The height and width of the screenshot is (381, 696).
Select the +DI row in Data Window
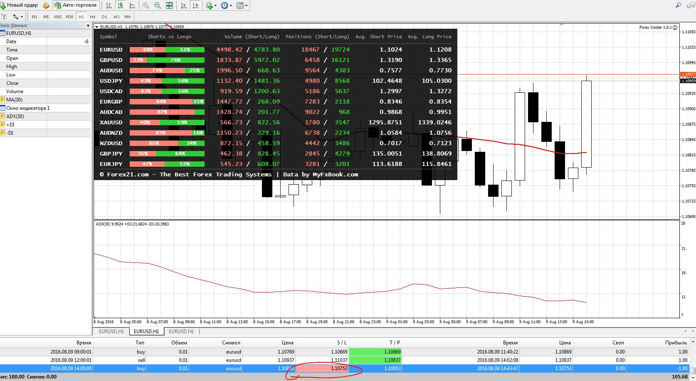pos(45,125)
